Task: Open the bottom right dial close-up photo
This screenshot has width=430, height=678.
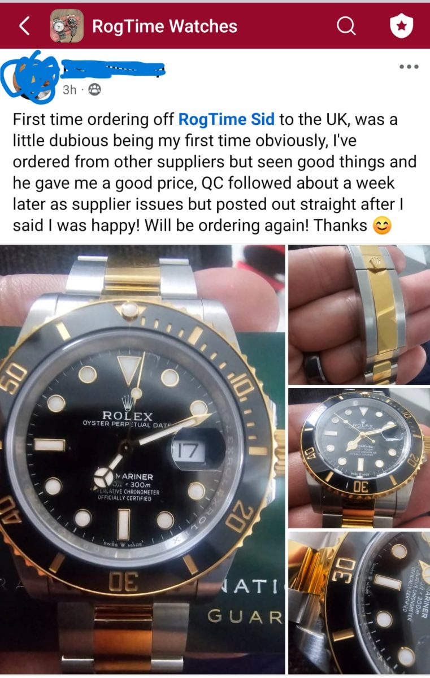Action: click(x=359, y=603)
